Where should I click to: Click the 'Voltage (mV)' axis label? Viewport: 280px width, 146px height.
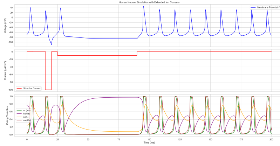pyautogui.click(x=5, y=26)
